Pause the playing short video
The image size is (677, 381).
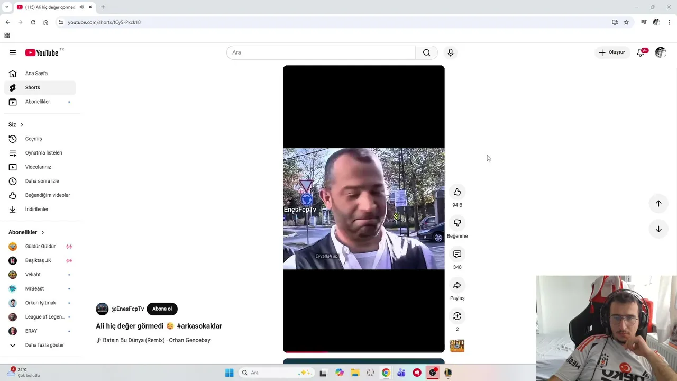[x=364, y=208]
